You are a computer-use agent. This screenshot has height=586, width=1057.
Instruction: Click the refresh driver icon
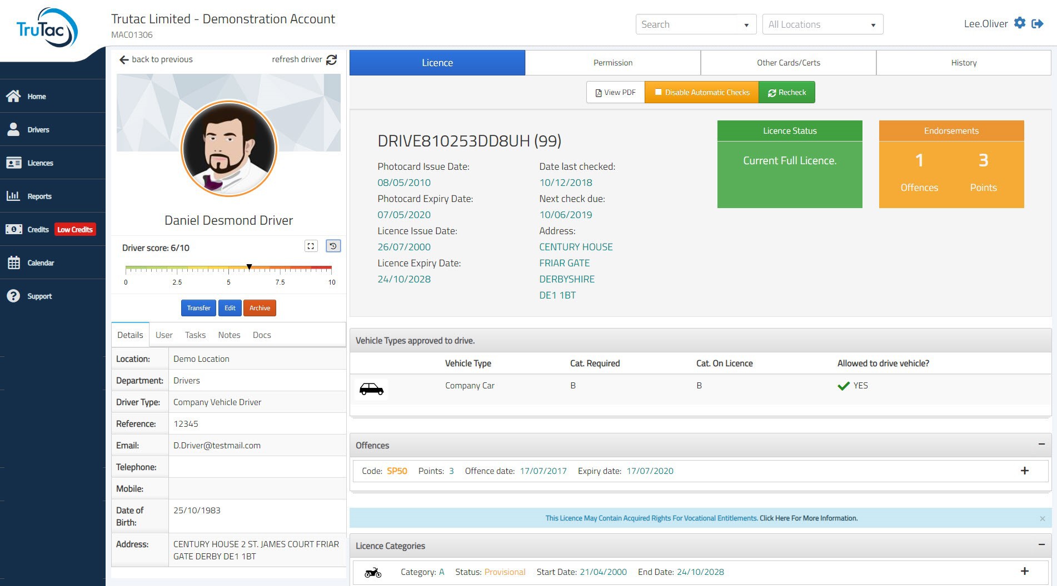coord(332,60)
